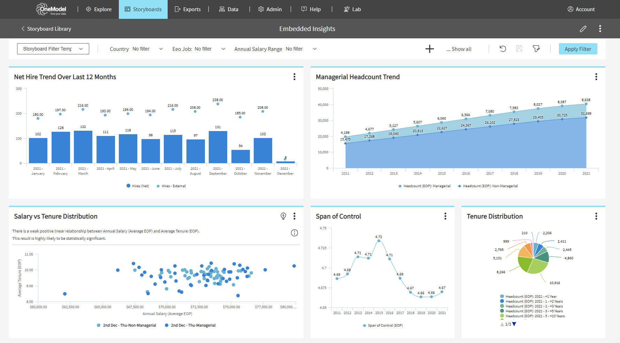The width and height of the screenshot is (620, 343).
Task: Open the info icon on Salary vs Tenure chart
Action: (x=294, y=233)
